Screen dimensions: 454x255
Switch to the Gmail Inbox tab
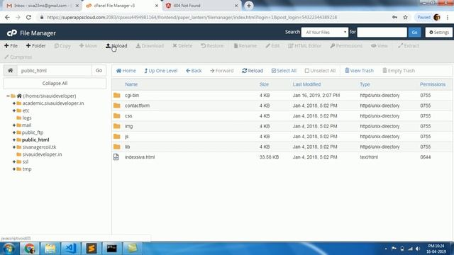pos(43,6)
